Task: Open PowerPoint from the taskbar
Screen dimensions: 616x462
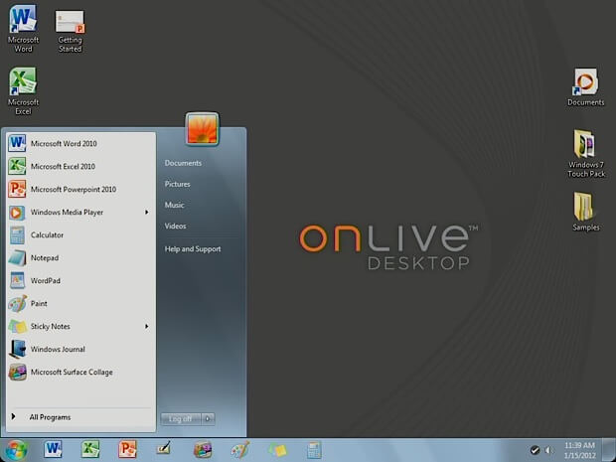Action: coord(127,449)
